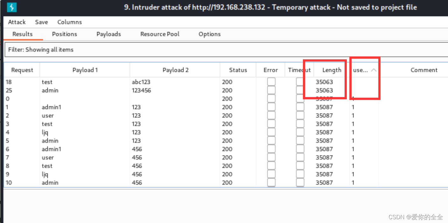Toggle Error checkbox for request 0
The width and height of the screenshot is (448, 223).
click(271, 99)
